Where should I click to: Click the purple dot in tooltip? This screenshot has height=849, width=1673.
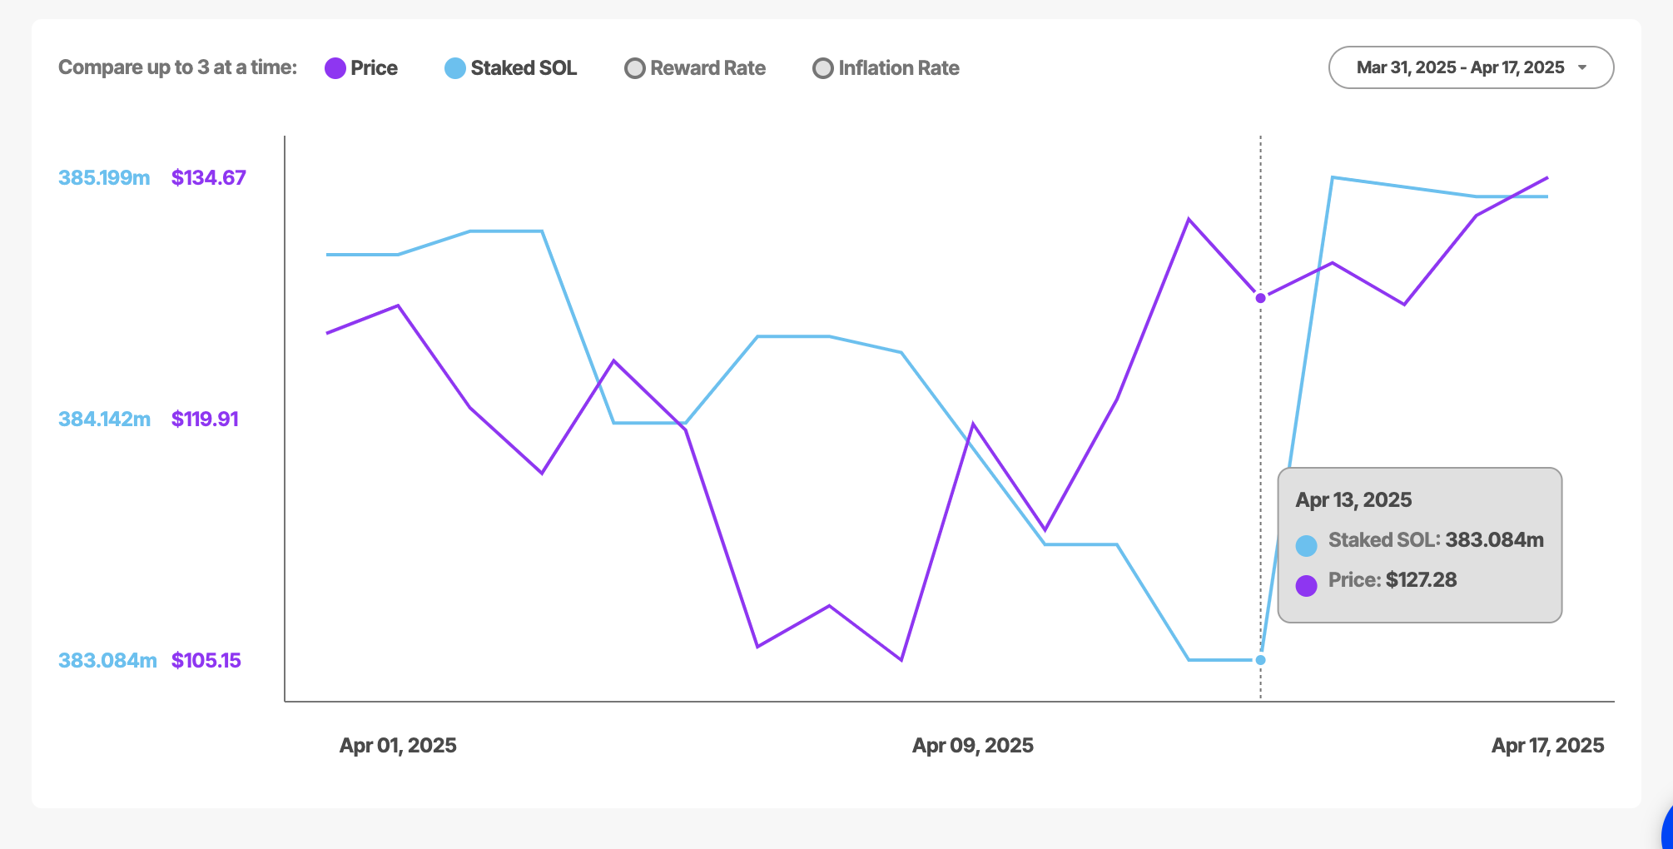click(x=1307, y=586)
